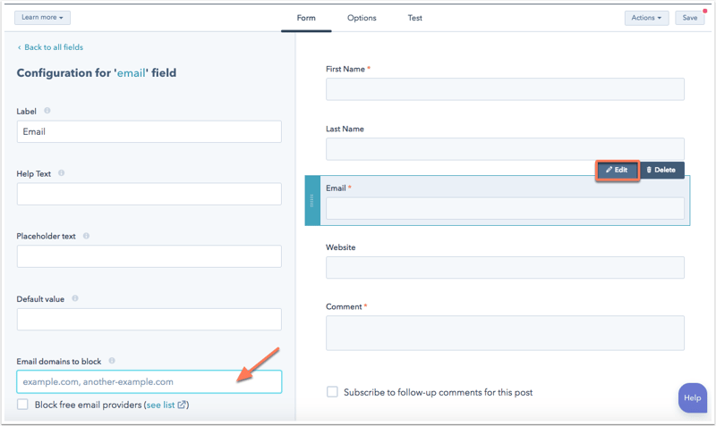The height and width of the screenshot is (426, 716).
Task: Click the First Name field label
Action: [345, 69]
